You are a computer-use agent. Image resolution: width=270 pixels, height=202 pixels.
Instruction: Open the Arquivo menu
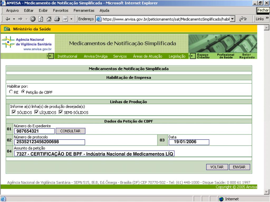click(12, 11)
